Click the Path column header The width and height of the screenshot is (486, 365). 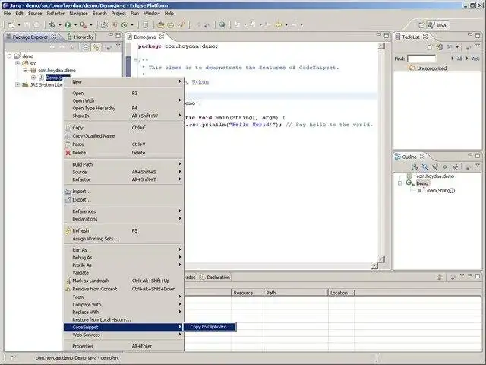(x=295, y=293)
